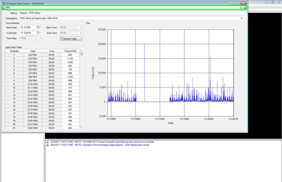Open the Start Time dropdown
This screenshot has width=282, height=182.
click(80, 27)
